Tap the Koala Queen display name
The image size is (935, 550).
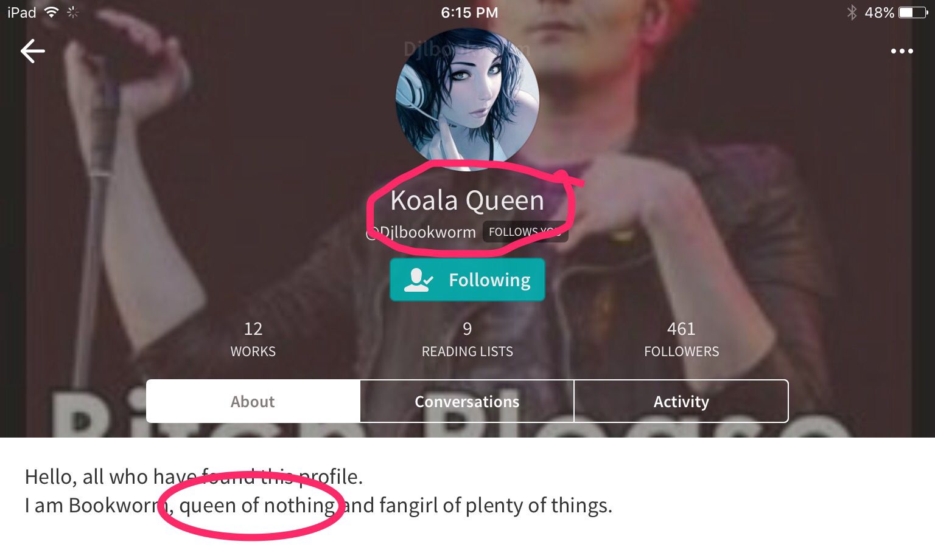[x=467, y=201]
